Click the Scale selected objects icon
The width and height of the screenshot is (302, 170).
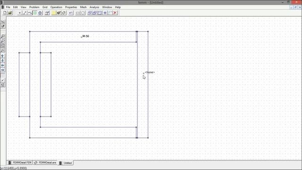pos(100,13)
